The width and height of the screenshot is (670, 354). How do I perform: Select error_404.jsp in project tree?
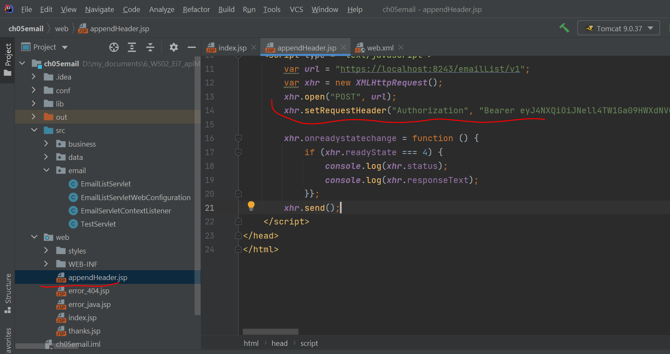click(89, 291)
